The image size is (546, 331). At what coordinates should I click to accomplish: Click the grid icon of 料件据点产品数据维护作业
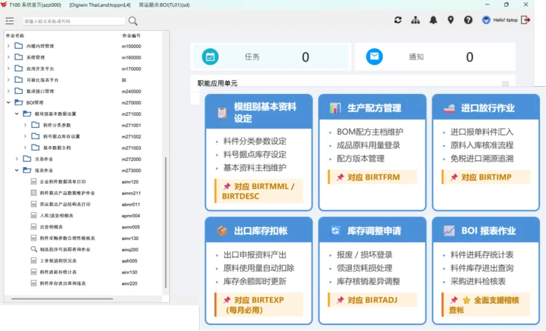[34, 193]
